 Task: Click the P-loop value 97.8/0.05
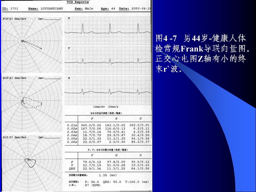(116, 162)
